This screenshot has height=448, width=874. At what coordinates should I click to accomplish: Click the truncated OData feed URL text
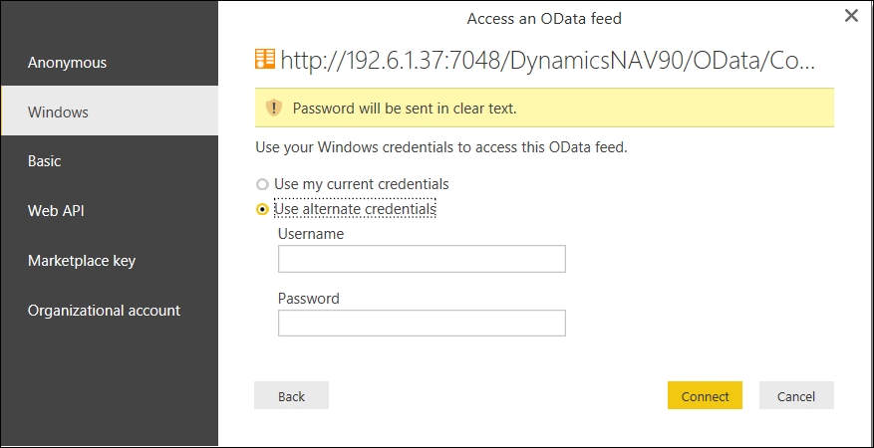pos(547,60)
